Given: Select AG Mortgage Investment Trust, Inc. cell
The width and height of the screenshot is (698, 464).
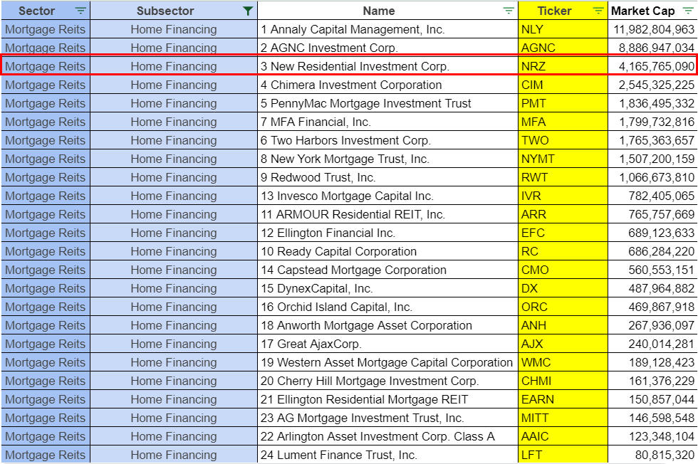Looking at the screenshot, I should click(387, 418).
